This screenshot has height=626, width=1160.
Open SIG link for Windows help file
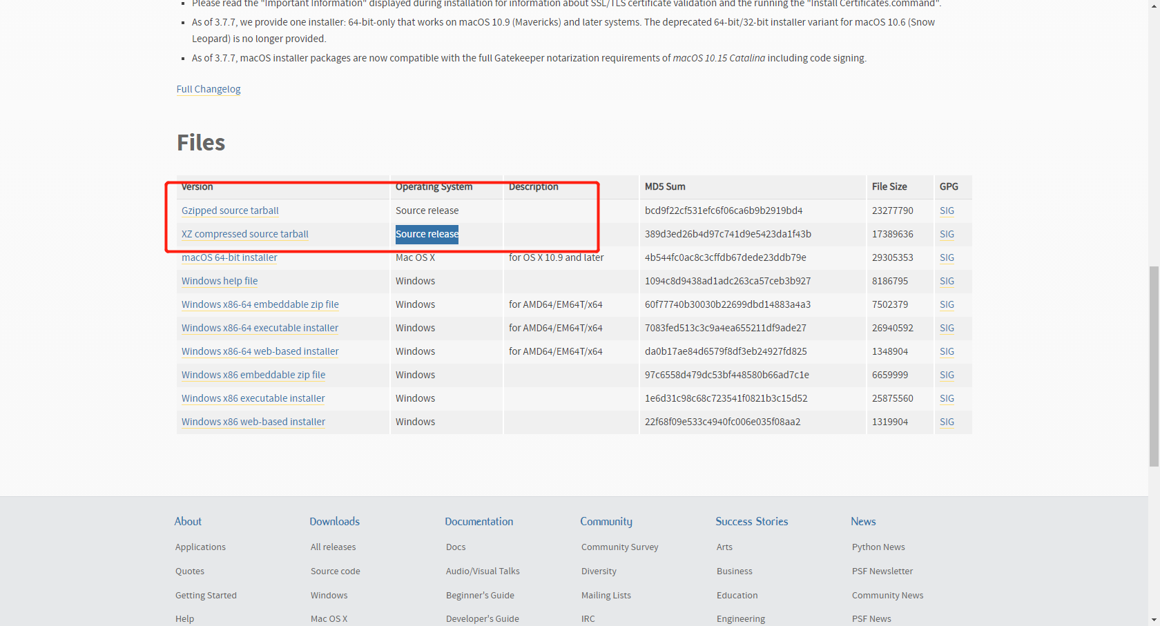pos(947,281)
